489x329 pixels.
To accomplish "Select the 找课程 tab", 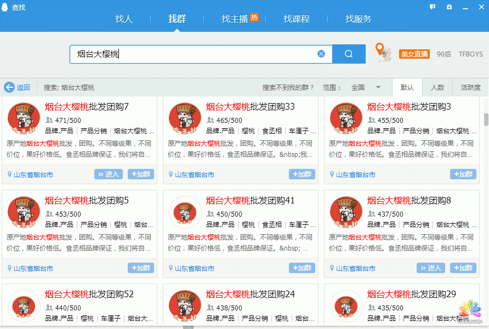I will [297, 19].
